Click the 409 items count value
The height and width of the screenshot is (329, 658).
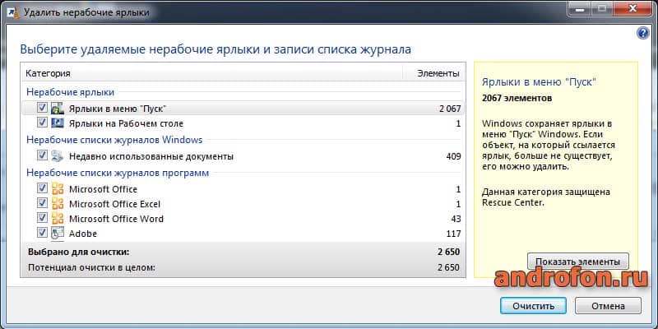[453, 156]
